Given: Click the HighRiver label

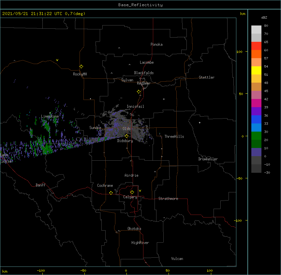Looking at the screenshot, I should coord(140,243).
